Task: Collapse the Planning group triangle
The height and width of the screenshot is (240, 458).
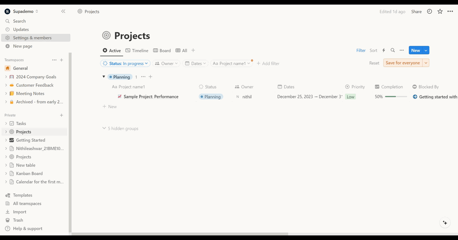Action: [x=103, y=77]
